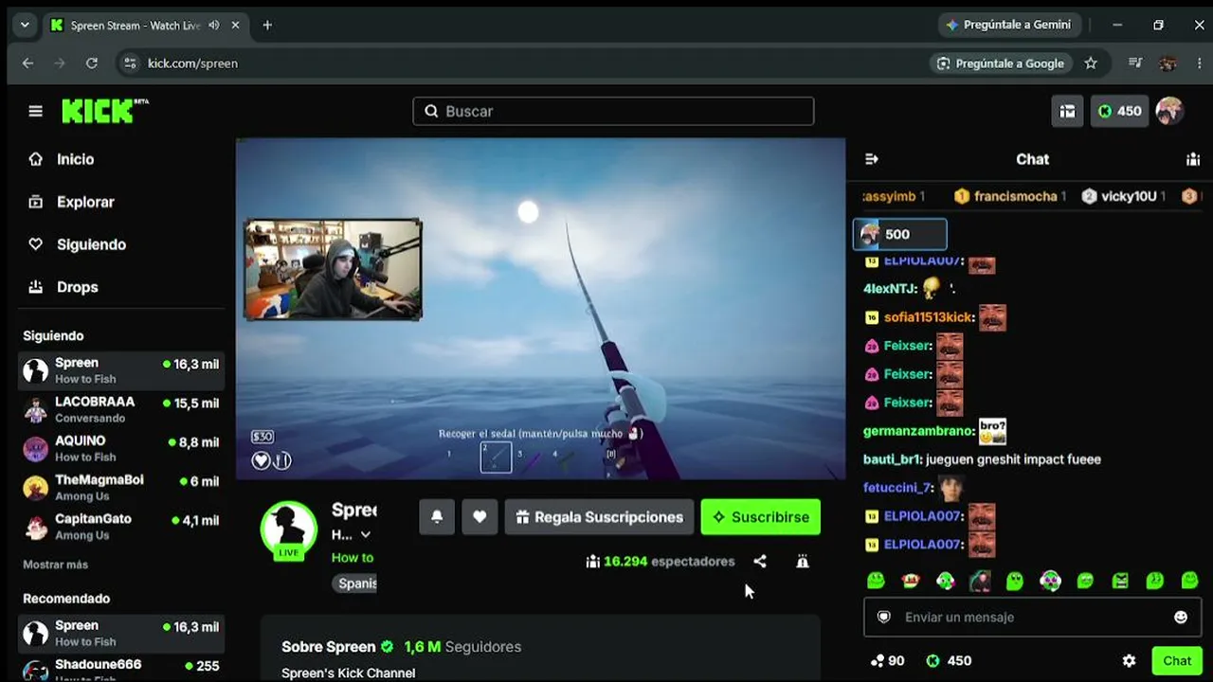Click the siren icon right of the share icon
Image resolution: width=1213 pixels, height=682 pixels.
803,562
